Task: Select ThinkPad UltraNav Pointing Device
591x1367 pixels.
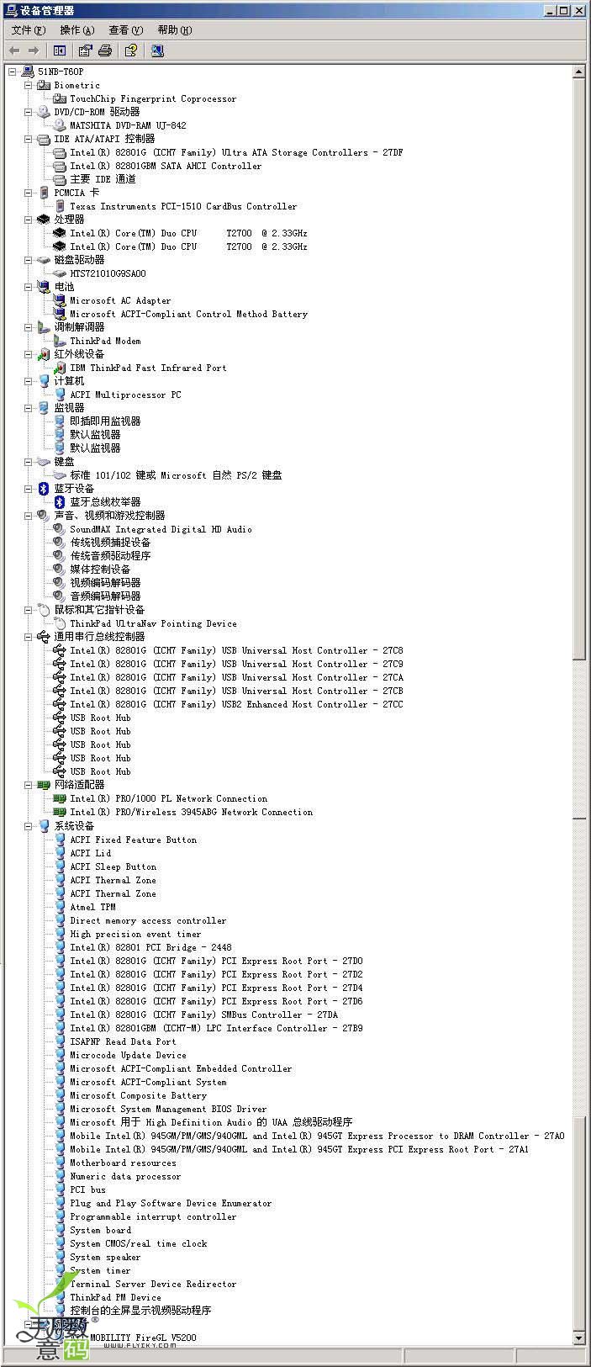Action: (153, 623)
